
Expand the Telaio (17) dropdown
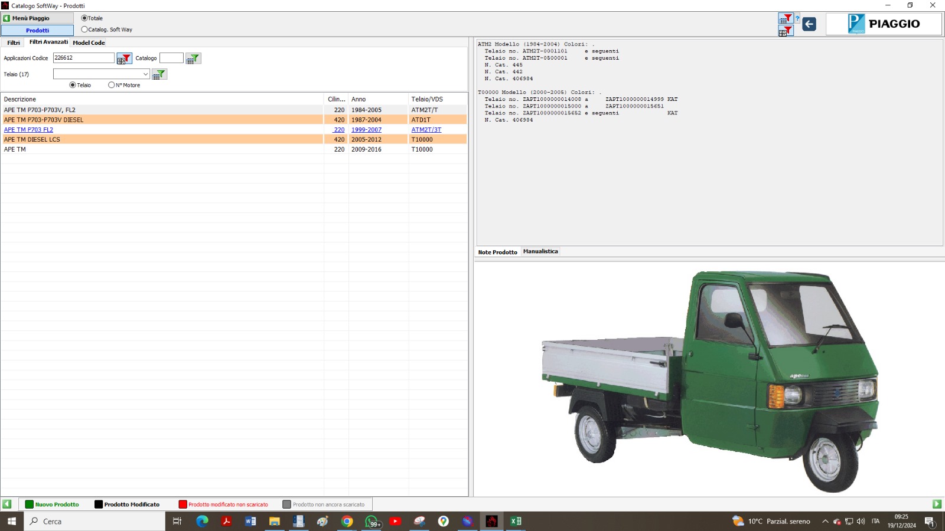coord(145,74)
